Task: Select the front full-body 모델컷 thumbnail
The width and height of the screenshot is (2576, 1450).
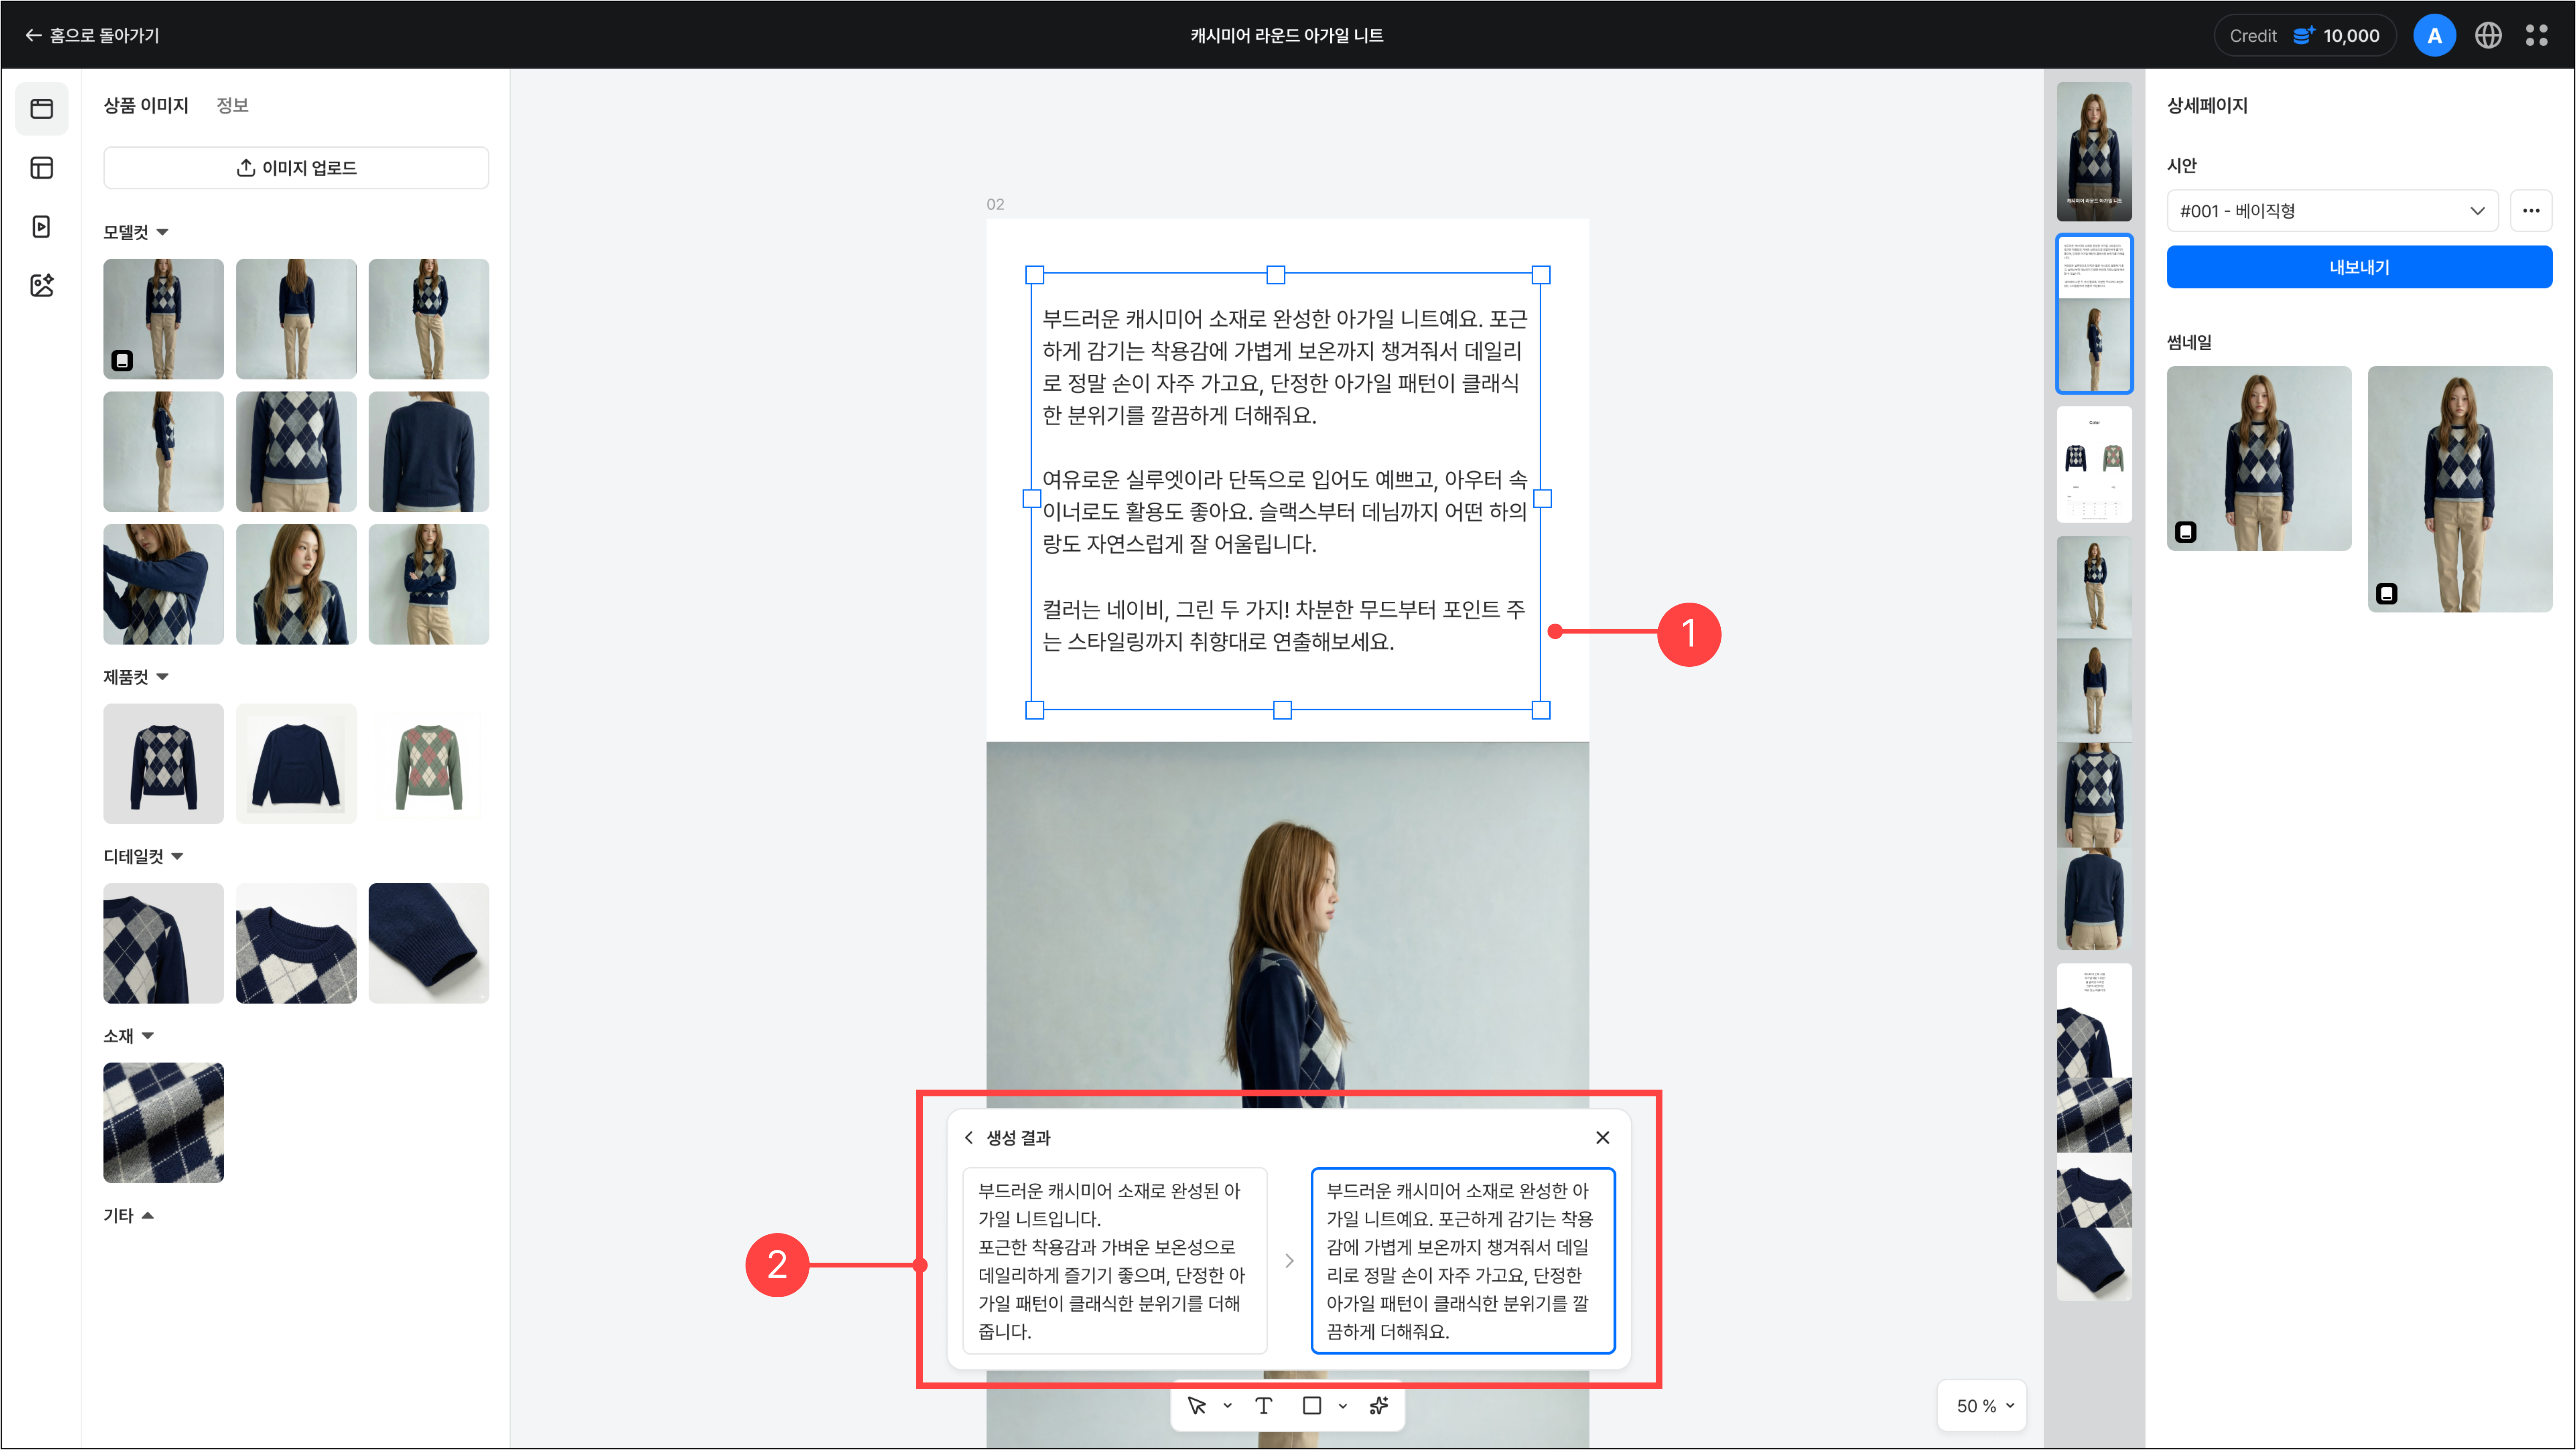Action: coord(163,319)
